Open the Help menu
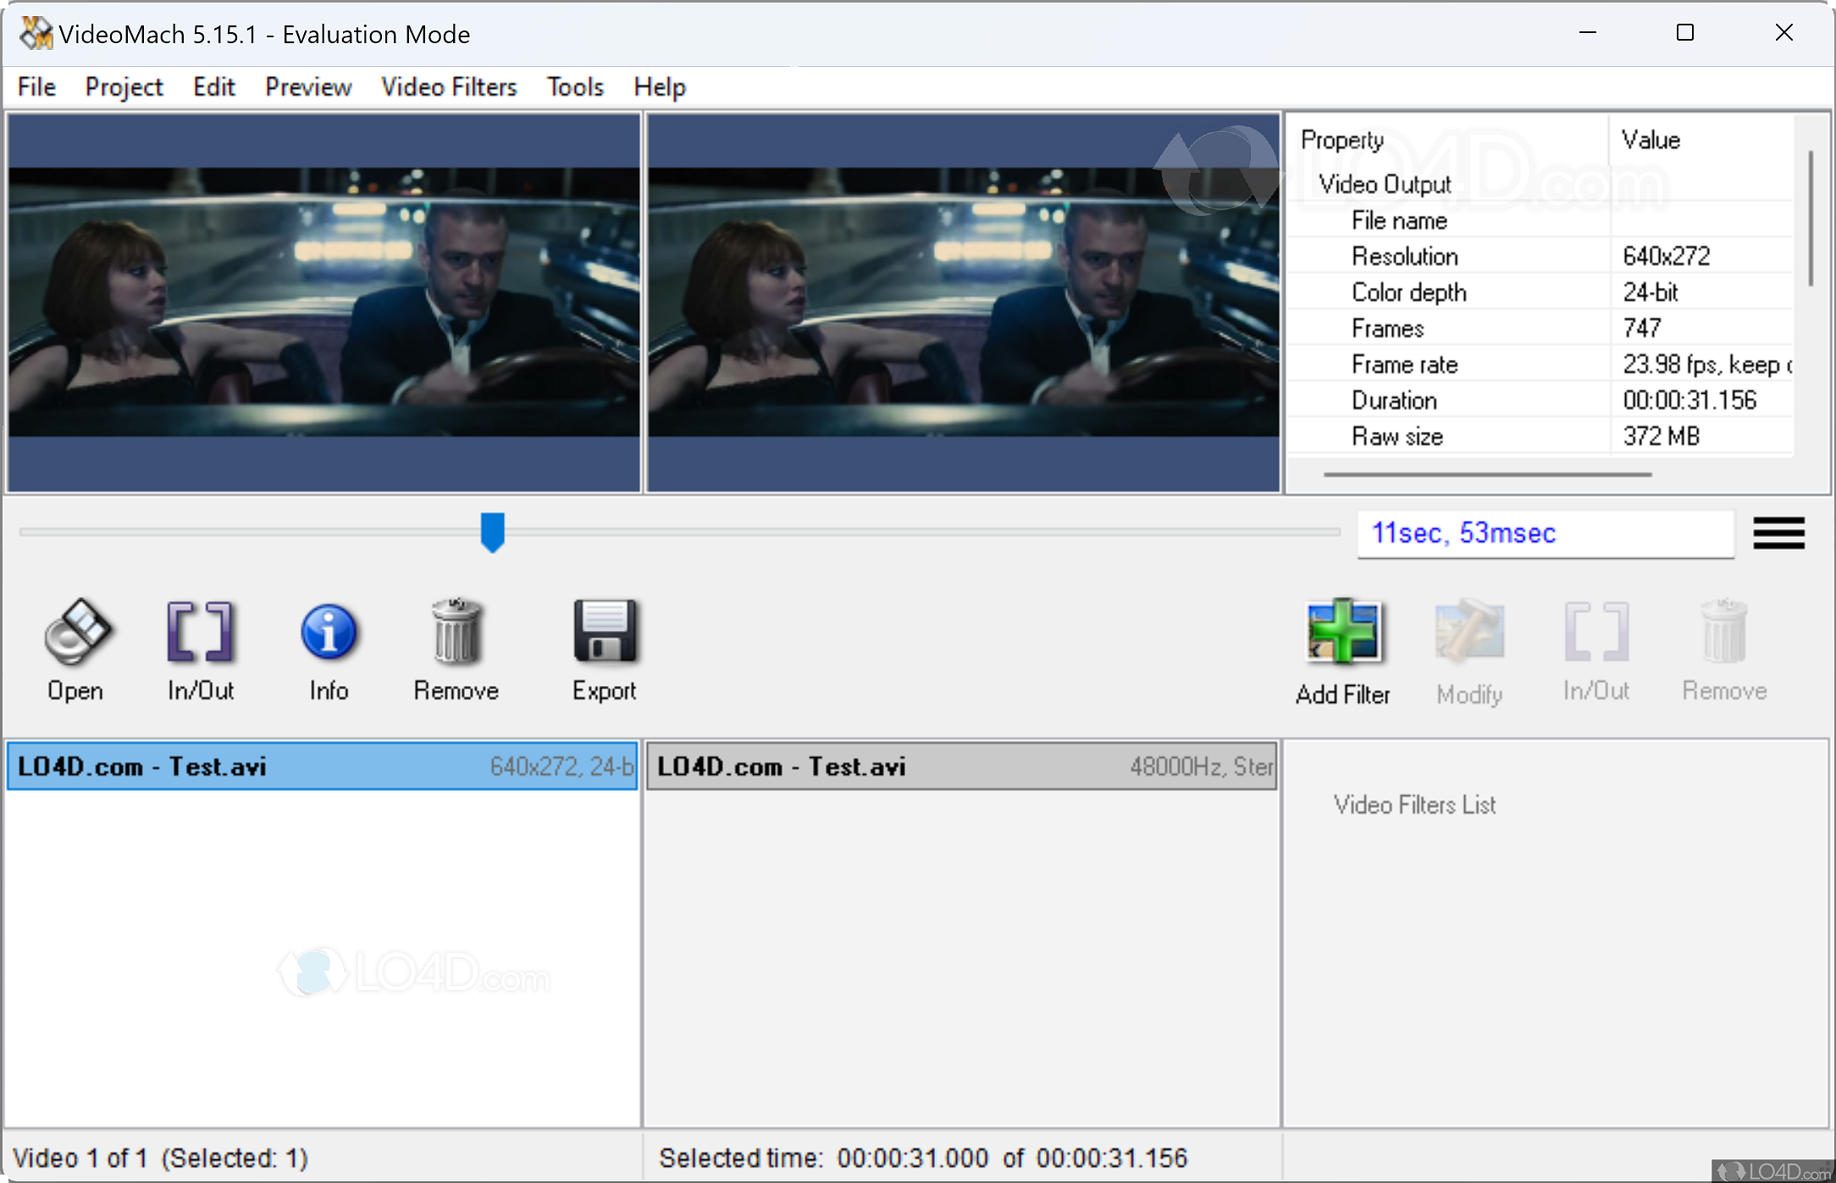The height and width of the screenshot is (1183, 1836). (659, 86)
